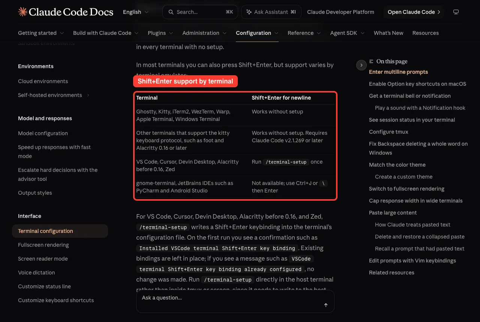Screen dimensions: 480x322
Task: Jump to Configure tmux section
Action: click(x=388, y=132)
